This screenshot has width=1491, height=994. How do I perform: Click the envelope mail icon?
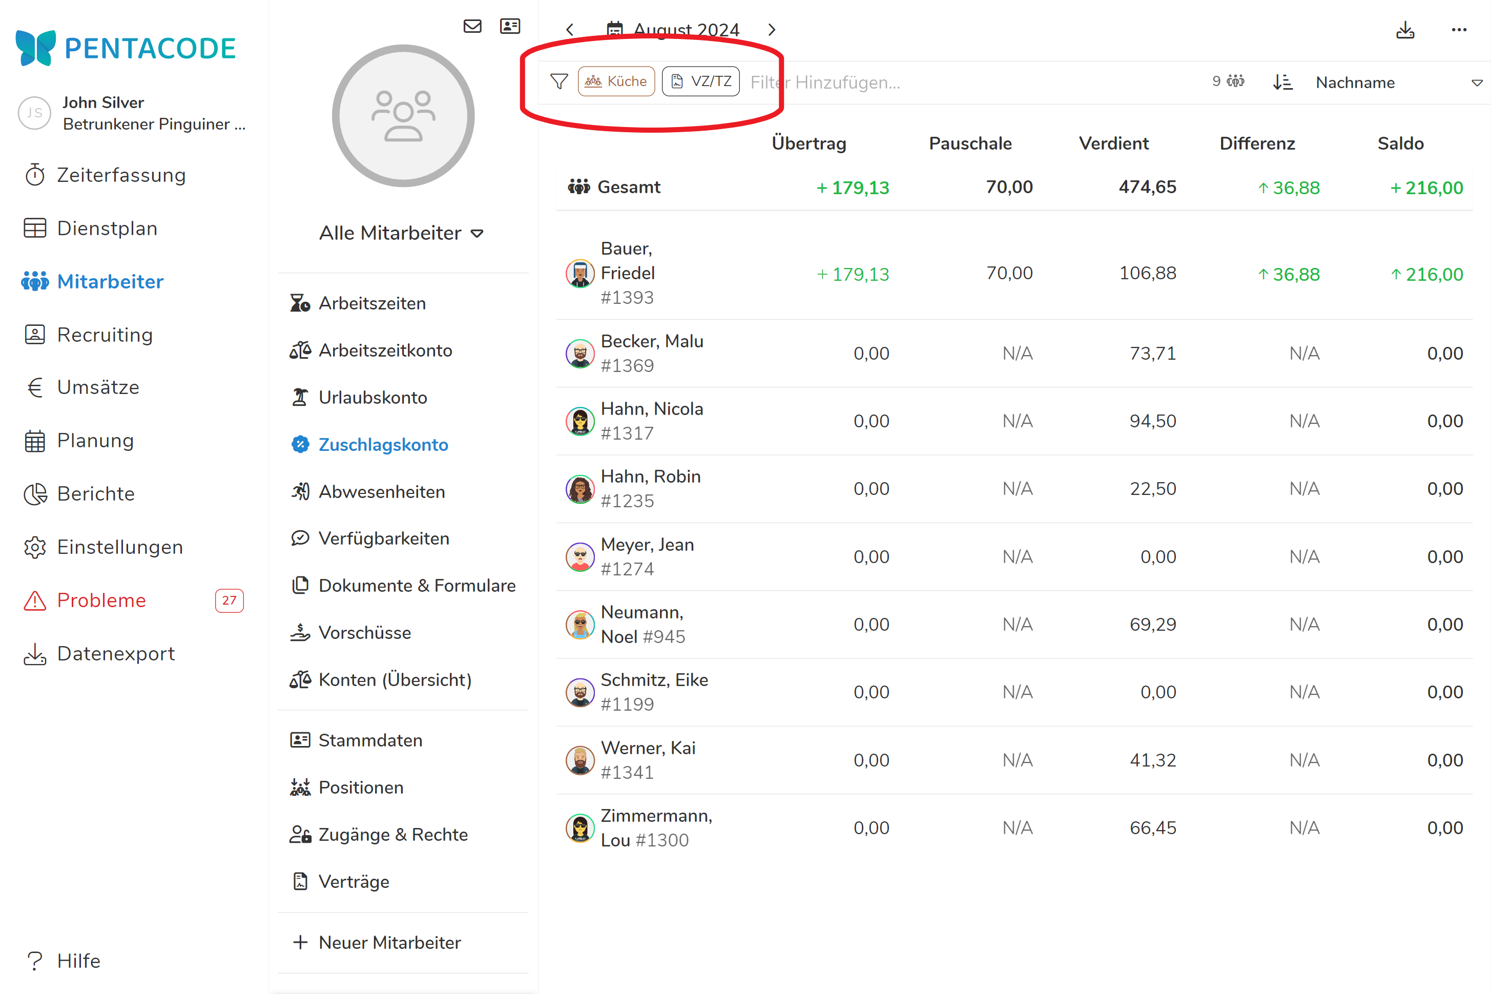coord(472,26)
